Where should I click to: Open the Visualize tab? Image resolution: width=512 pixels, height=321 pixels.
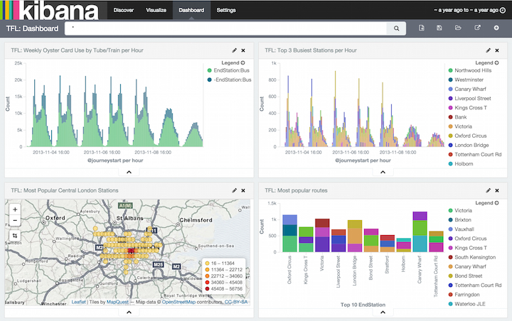click(x=156, y=11)
